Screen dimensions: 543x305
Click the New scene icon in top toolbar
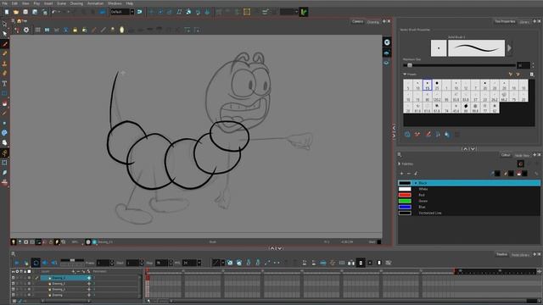pyautogui.click(x=7, y=12)
